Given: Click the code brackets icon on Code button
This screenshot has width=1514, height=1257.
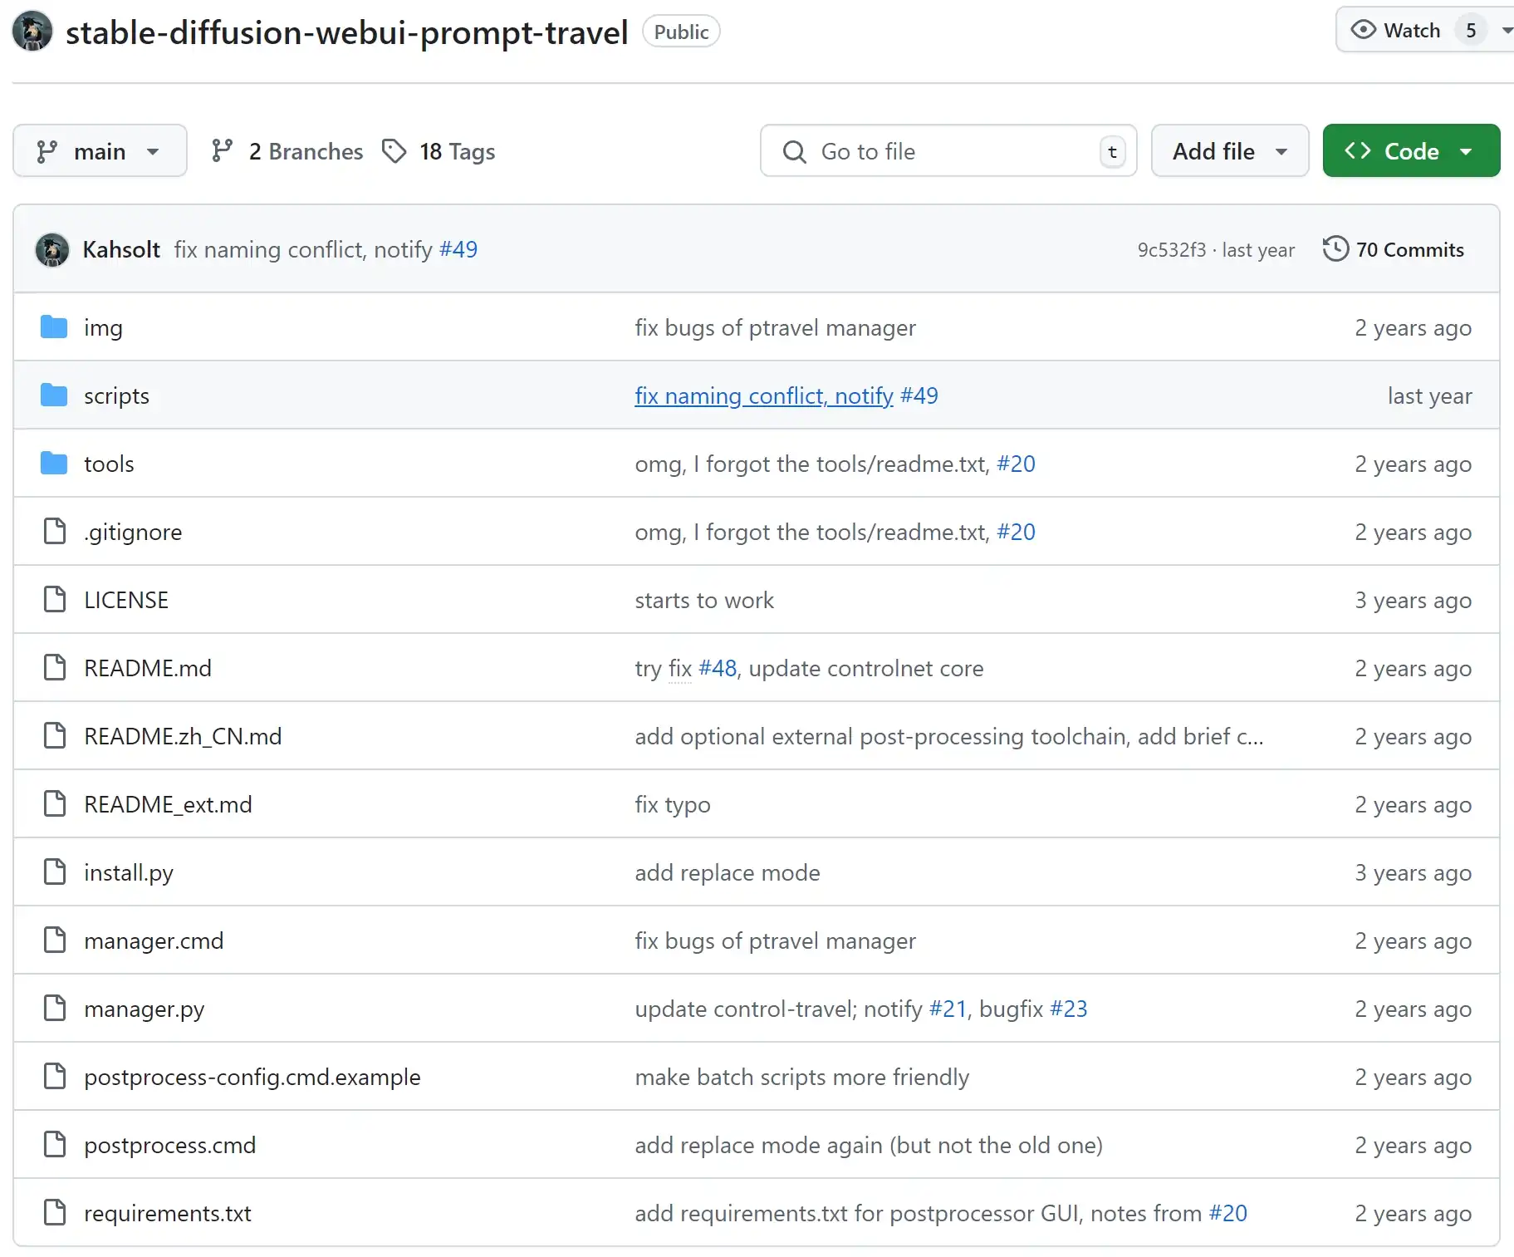Looking at the screenshot, I should [x=1358, y=150].
